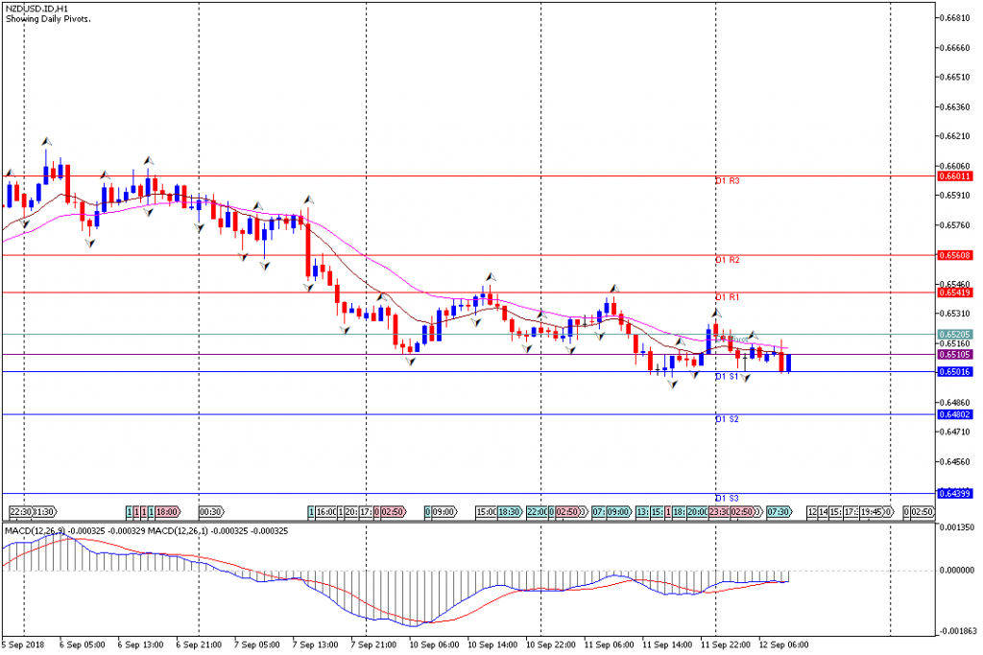The image size is (983, 655).
Task: Select the red 0.65608 price tag
Action: (x=955, y=256)
